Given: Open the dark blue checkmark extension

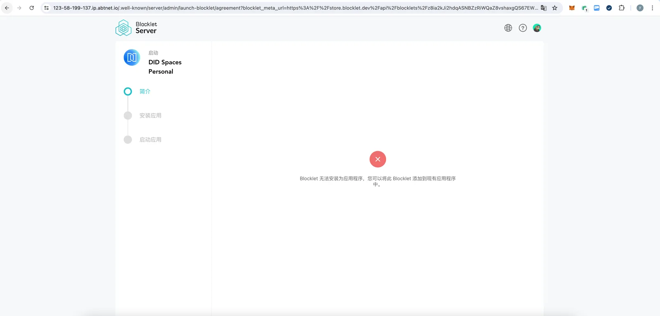Looking at the screenshot, I should tap(609, 8).
